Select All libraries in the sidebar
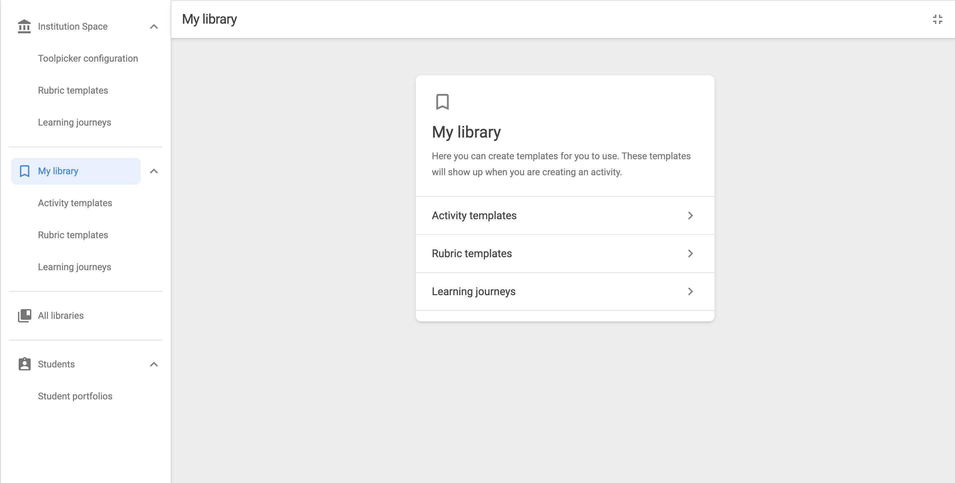This screenshot has height=483, width=955. (61, 315)
